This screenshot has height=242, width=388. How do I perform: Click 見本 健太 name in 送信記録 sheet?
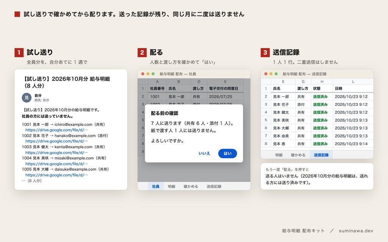point(283,112)
